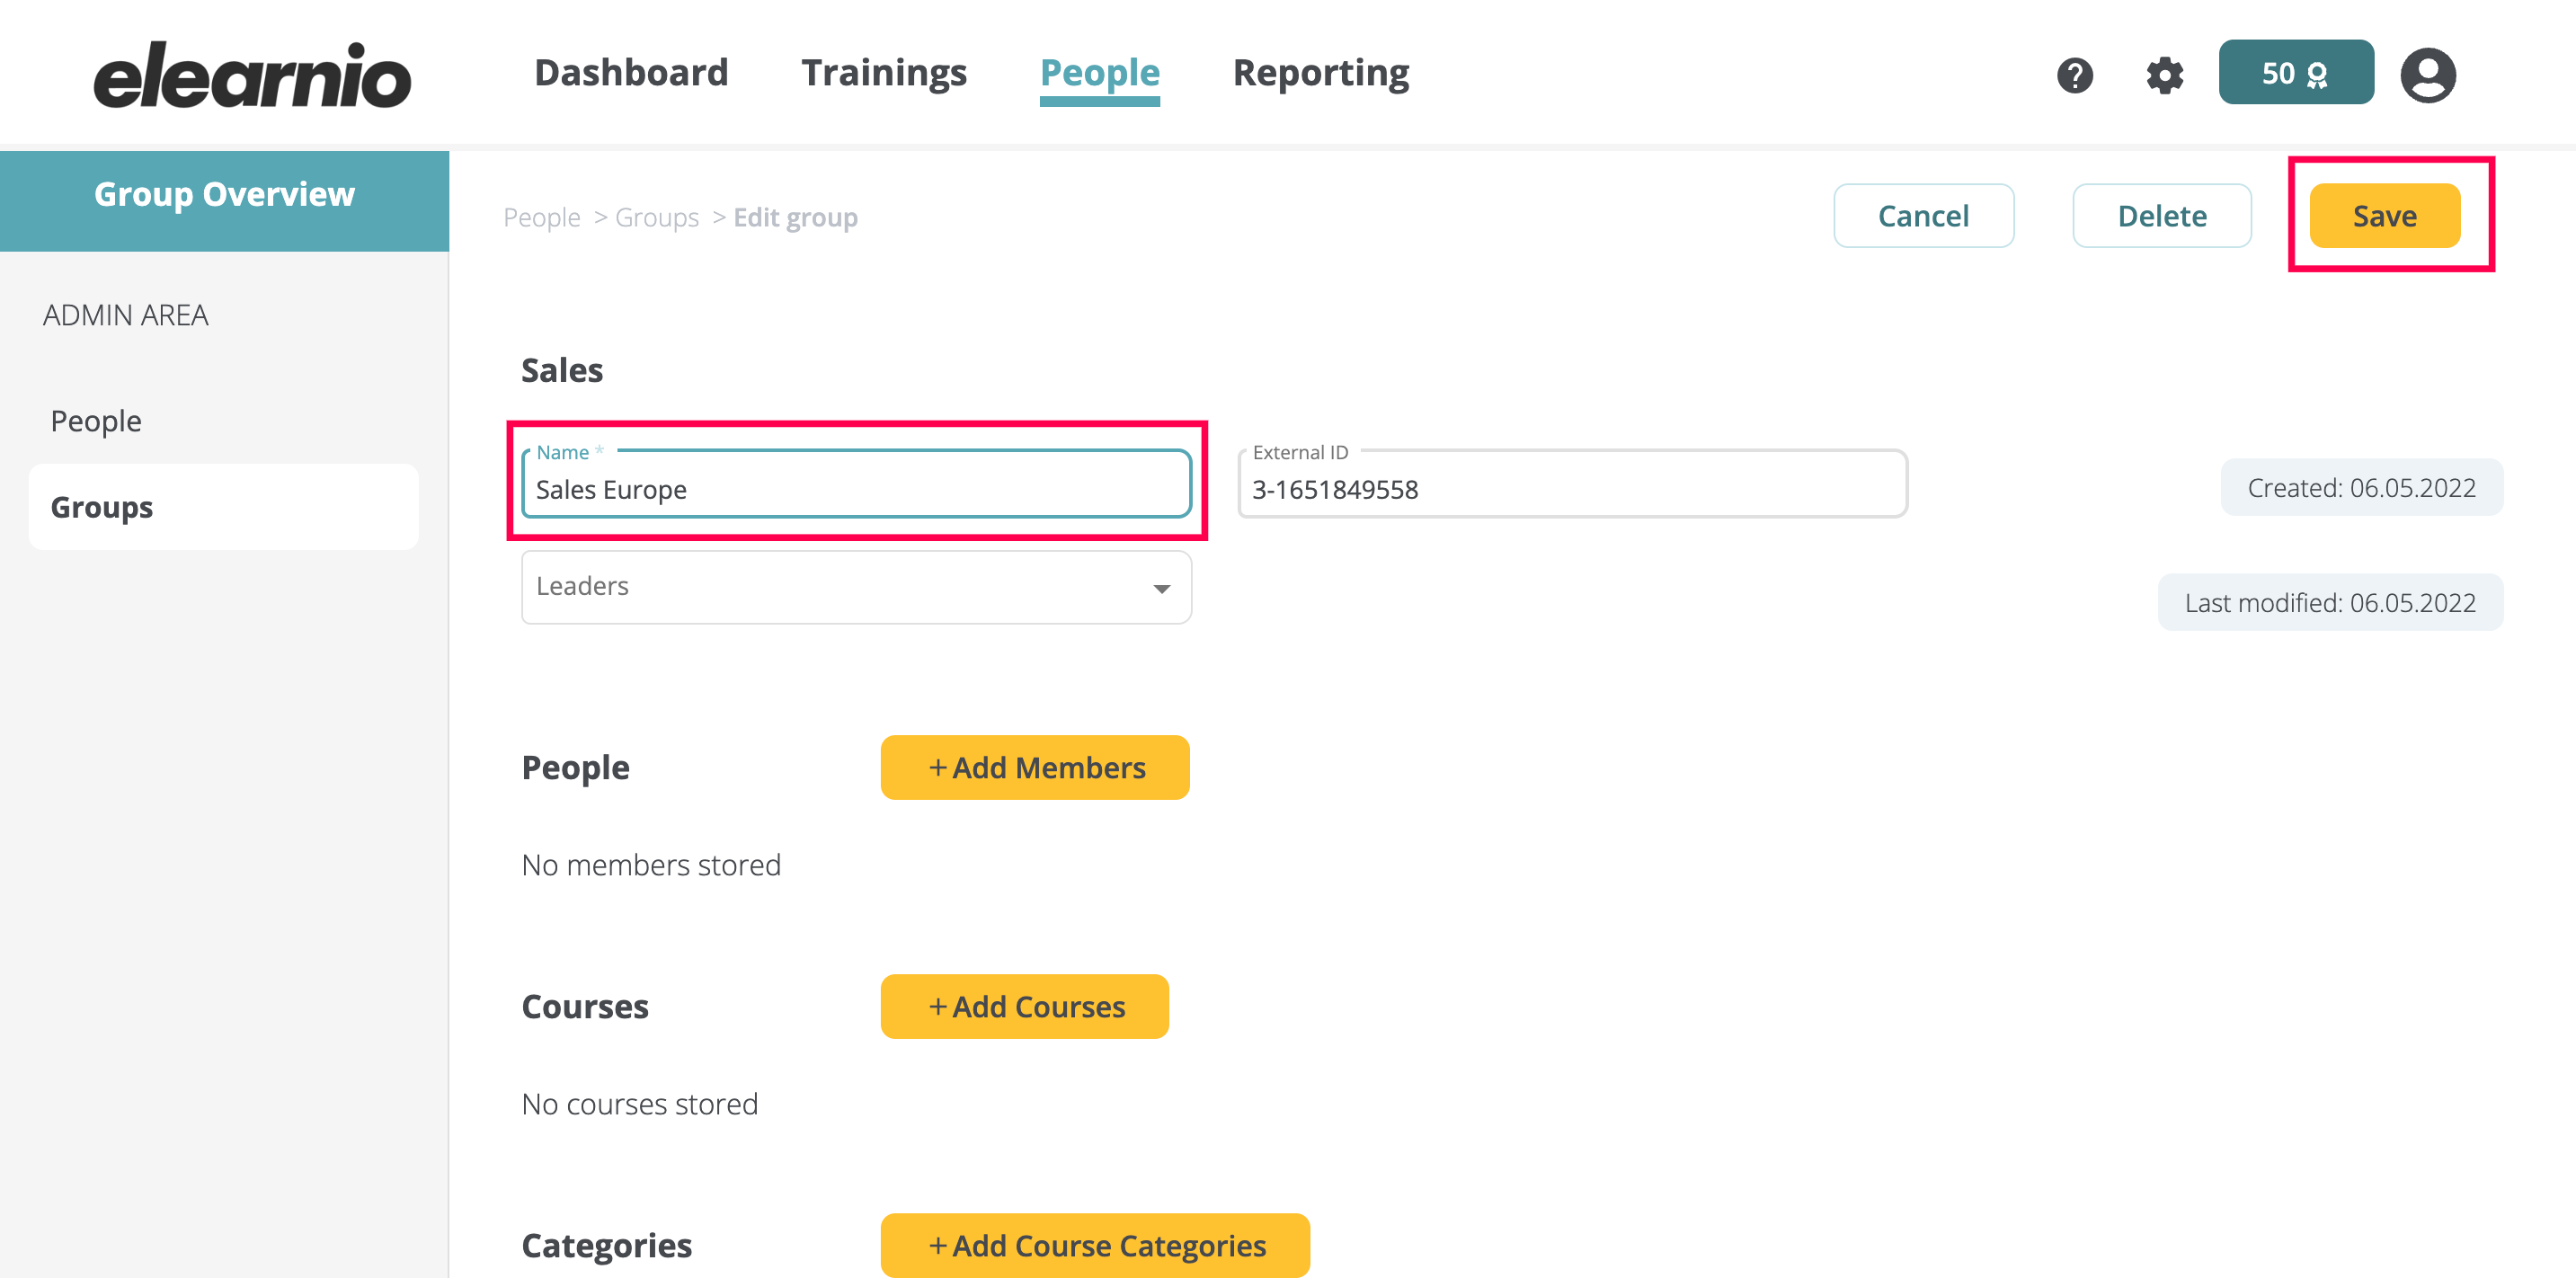Click the Groups breadcrumb link
Image resolution: width=2576 pixels, height=1278 pixels.
coord(656,217)
